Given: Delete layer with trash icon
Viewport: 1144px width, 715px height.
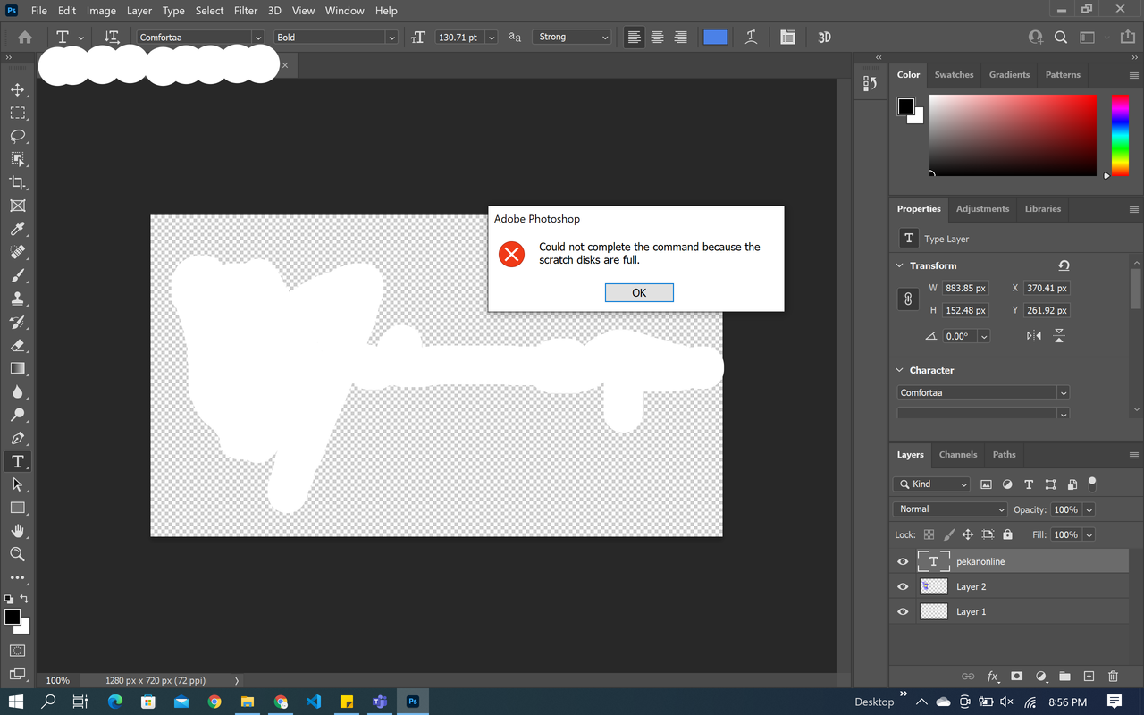Looking at the screenshot, I should tap(1113, 677).
